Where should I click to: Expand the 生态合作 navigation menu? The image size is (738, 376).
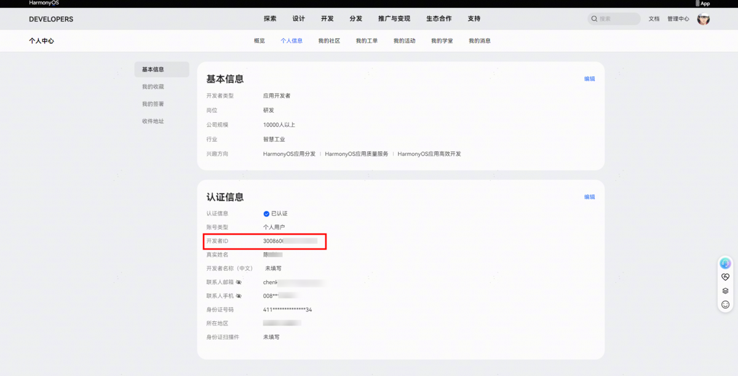point(438,19)
